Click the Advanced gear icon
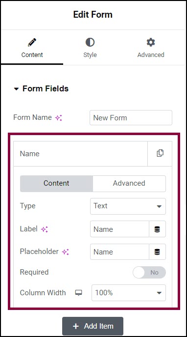This screenshot has height=337, width=187. 151,42
